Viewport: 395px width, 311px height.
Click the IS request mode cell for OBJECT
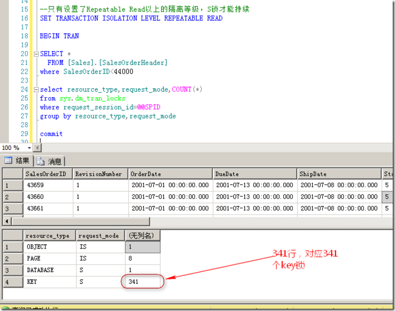(x=100, y=247)
